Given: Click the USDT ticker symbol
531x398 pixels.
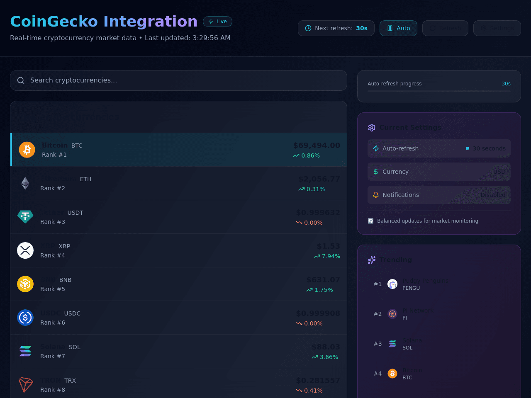Looking at the screenshot, I should pyautogui.click(x=76, y=213).
